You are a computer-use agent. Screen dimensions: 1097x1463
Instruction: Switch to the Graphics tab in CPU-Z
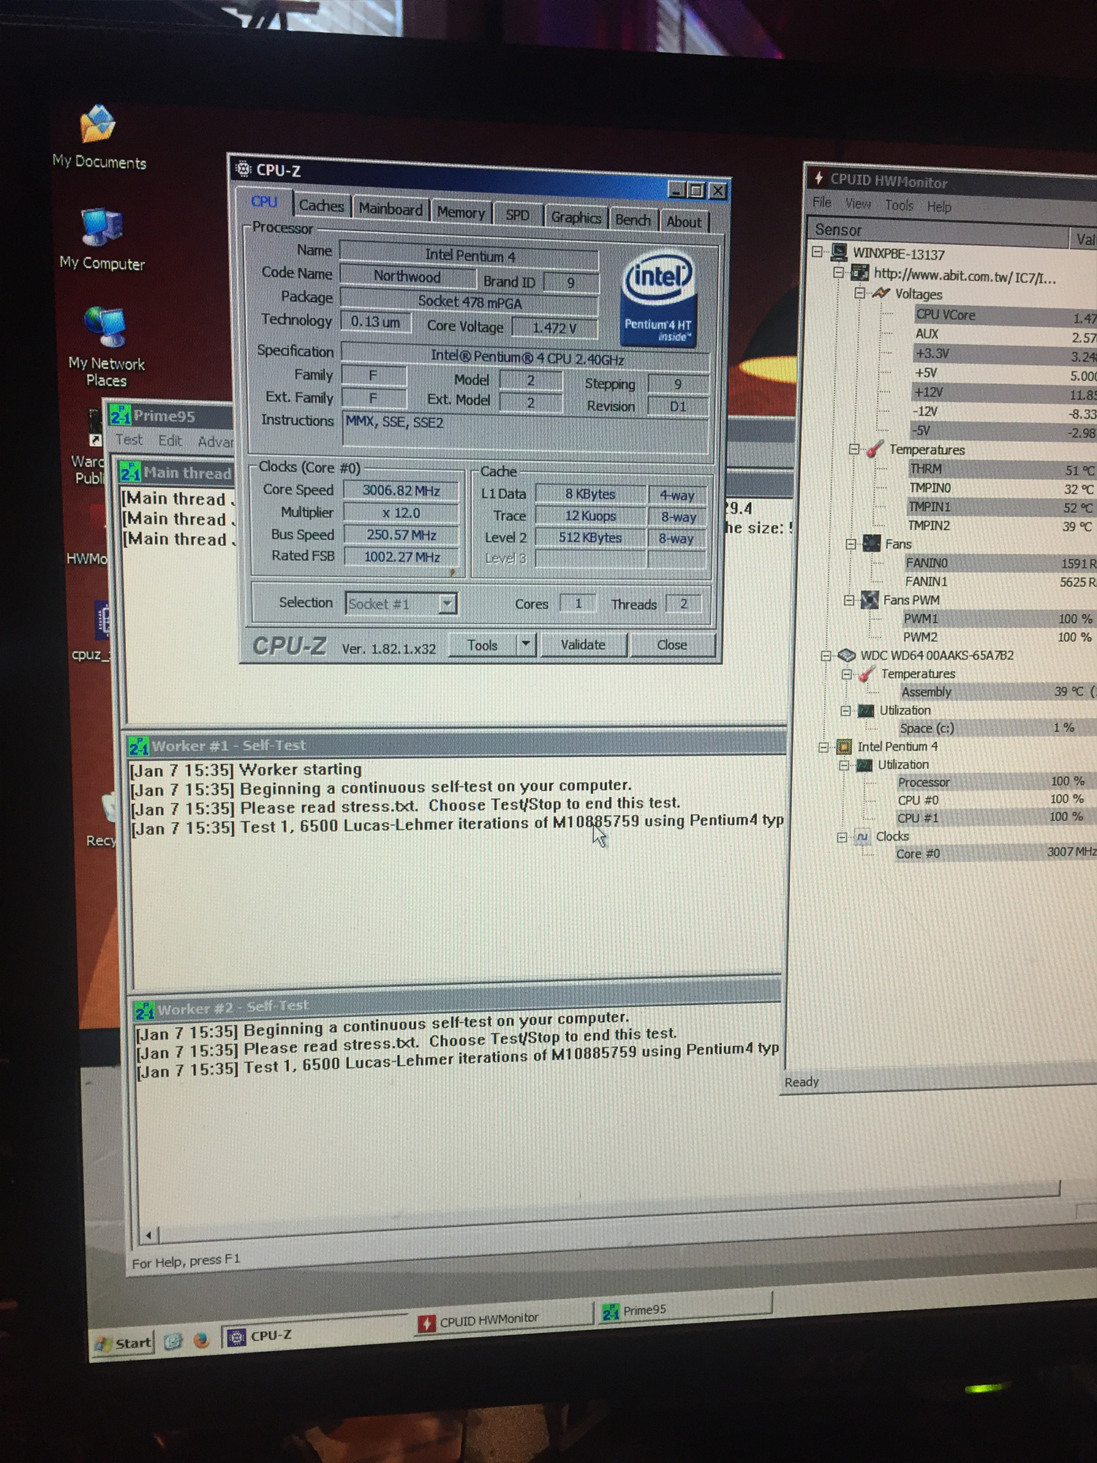[x=576, y=217]
